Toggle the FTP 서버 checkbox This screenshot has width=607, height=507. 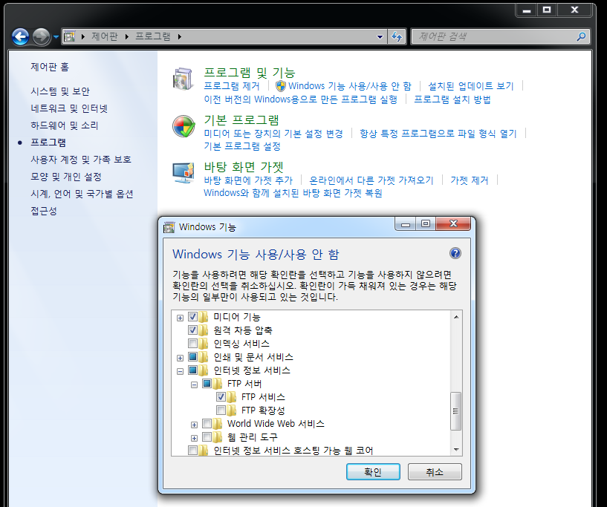pos(207,384)
